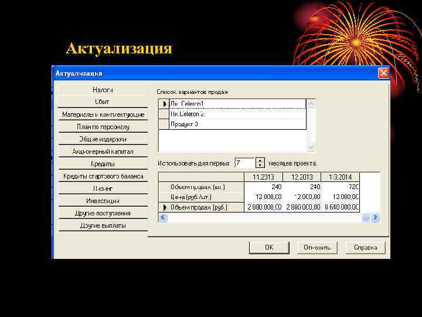Increase months count with spinner up
The height and width of the screenshot is (317, 422).
260,160
